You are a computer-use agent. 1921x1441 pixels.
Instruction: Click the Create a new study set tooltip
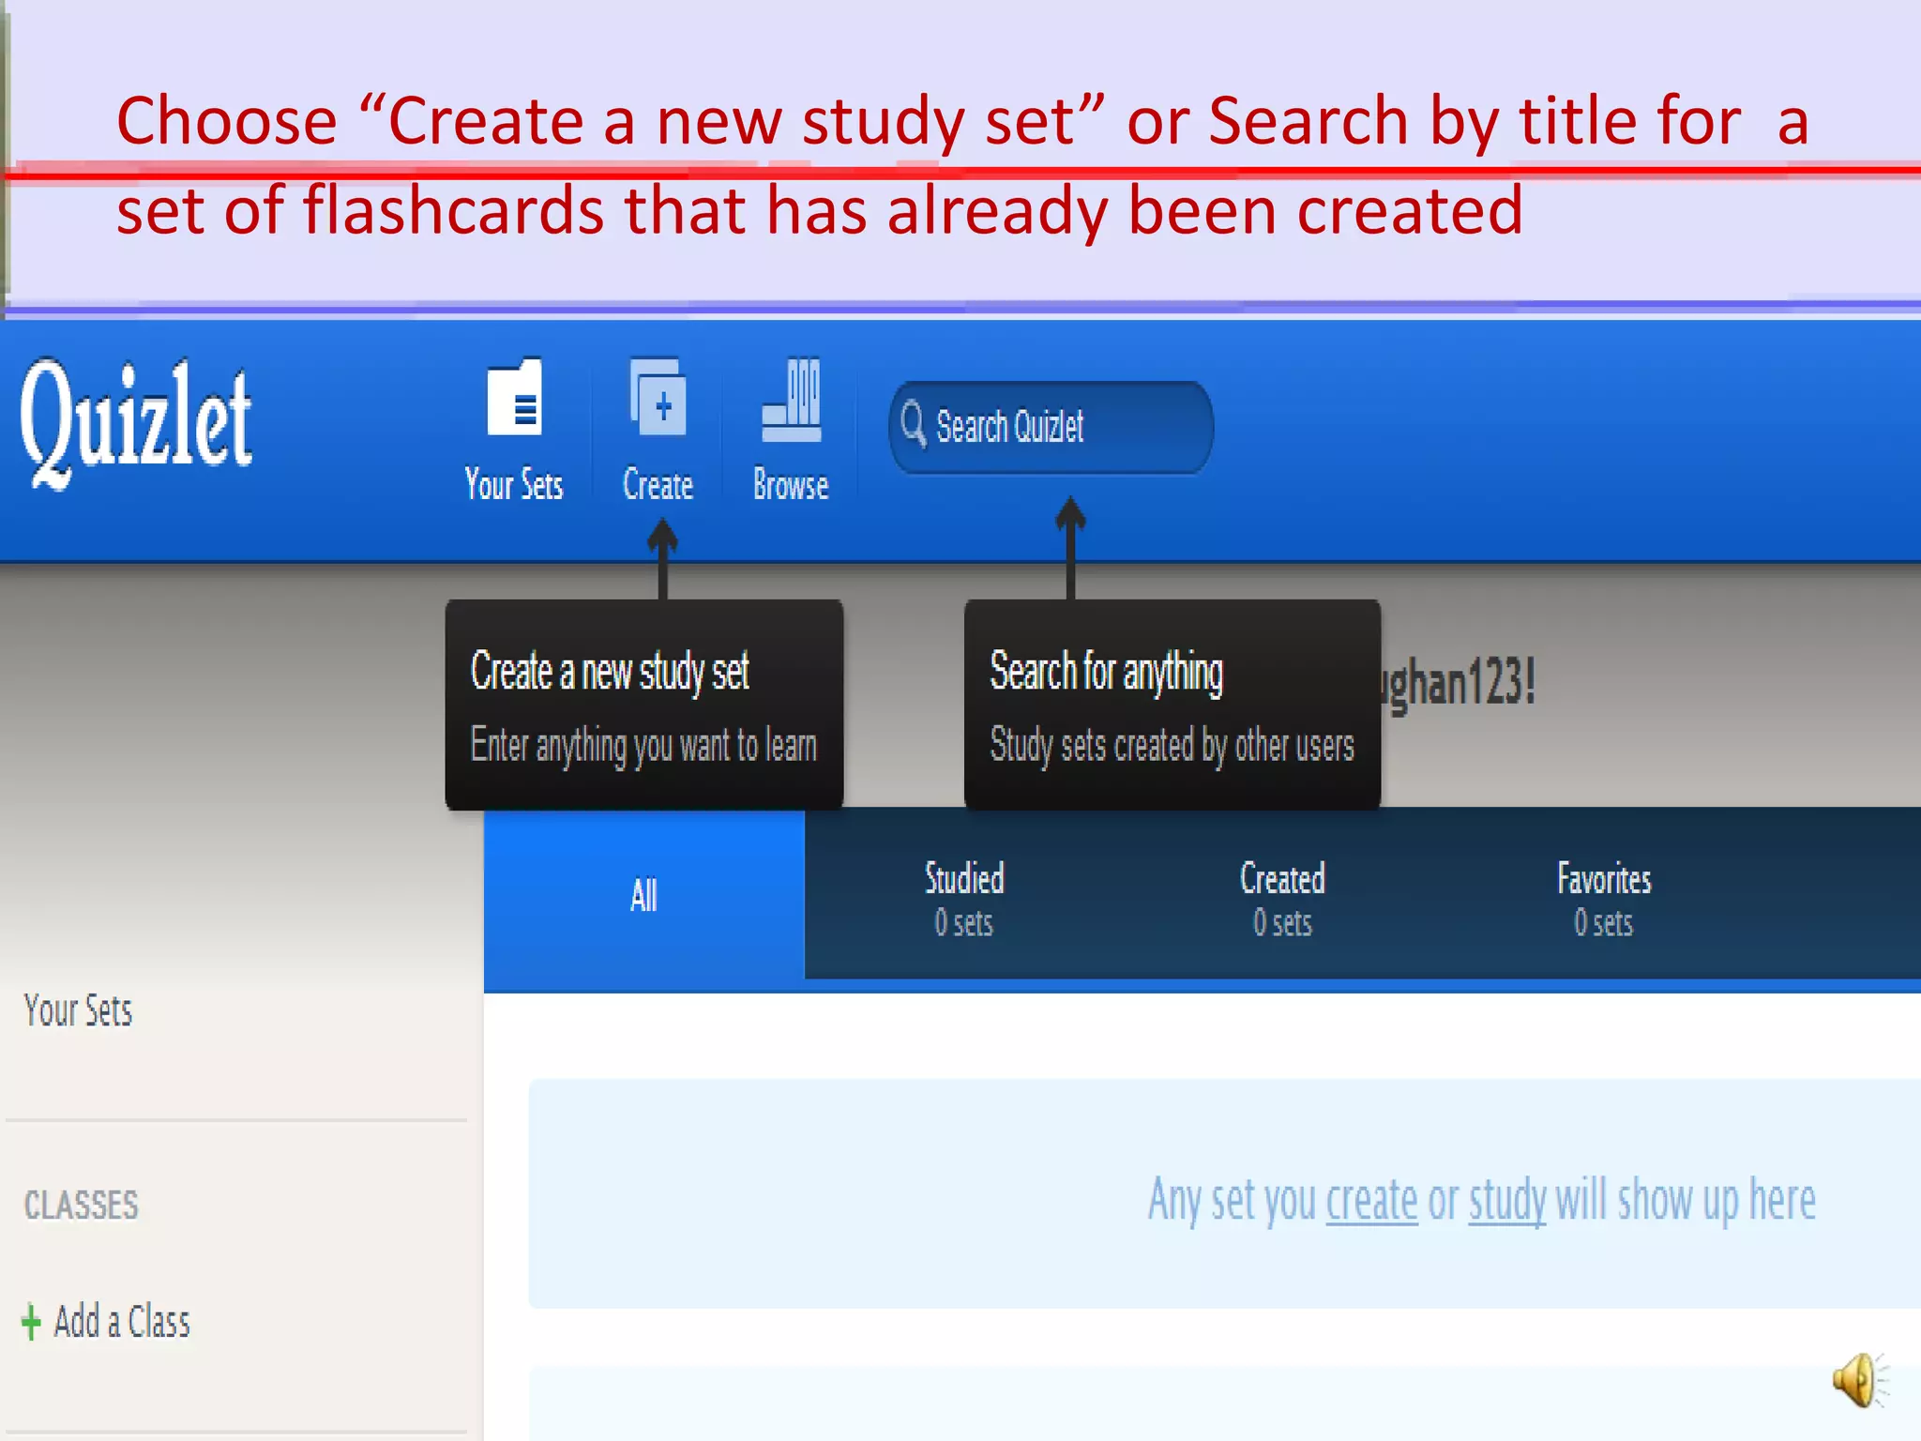(x=644, y=705)
